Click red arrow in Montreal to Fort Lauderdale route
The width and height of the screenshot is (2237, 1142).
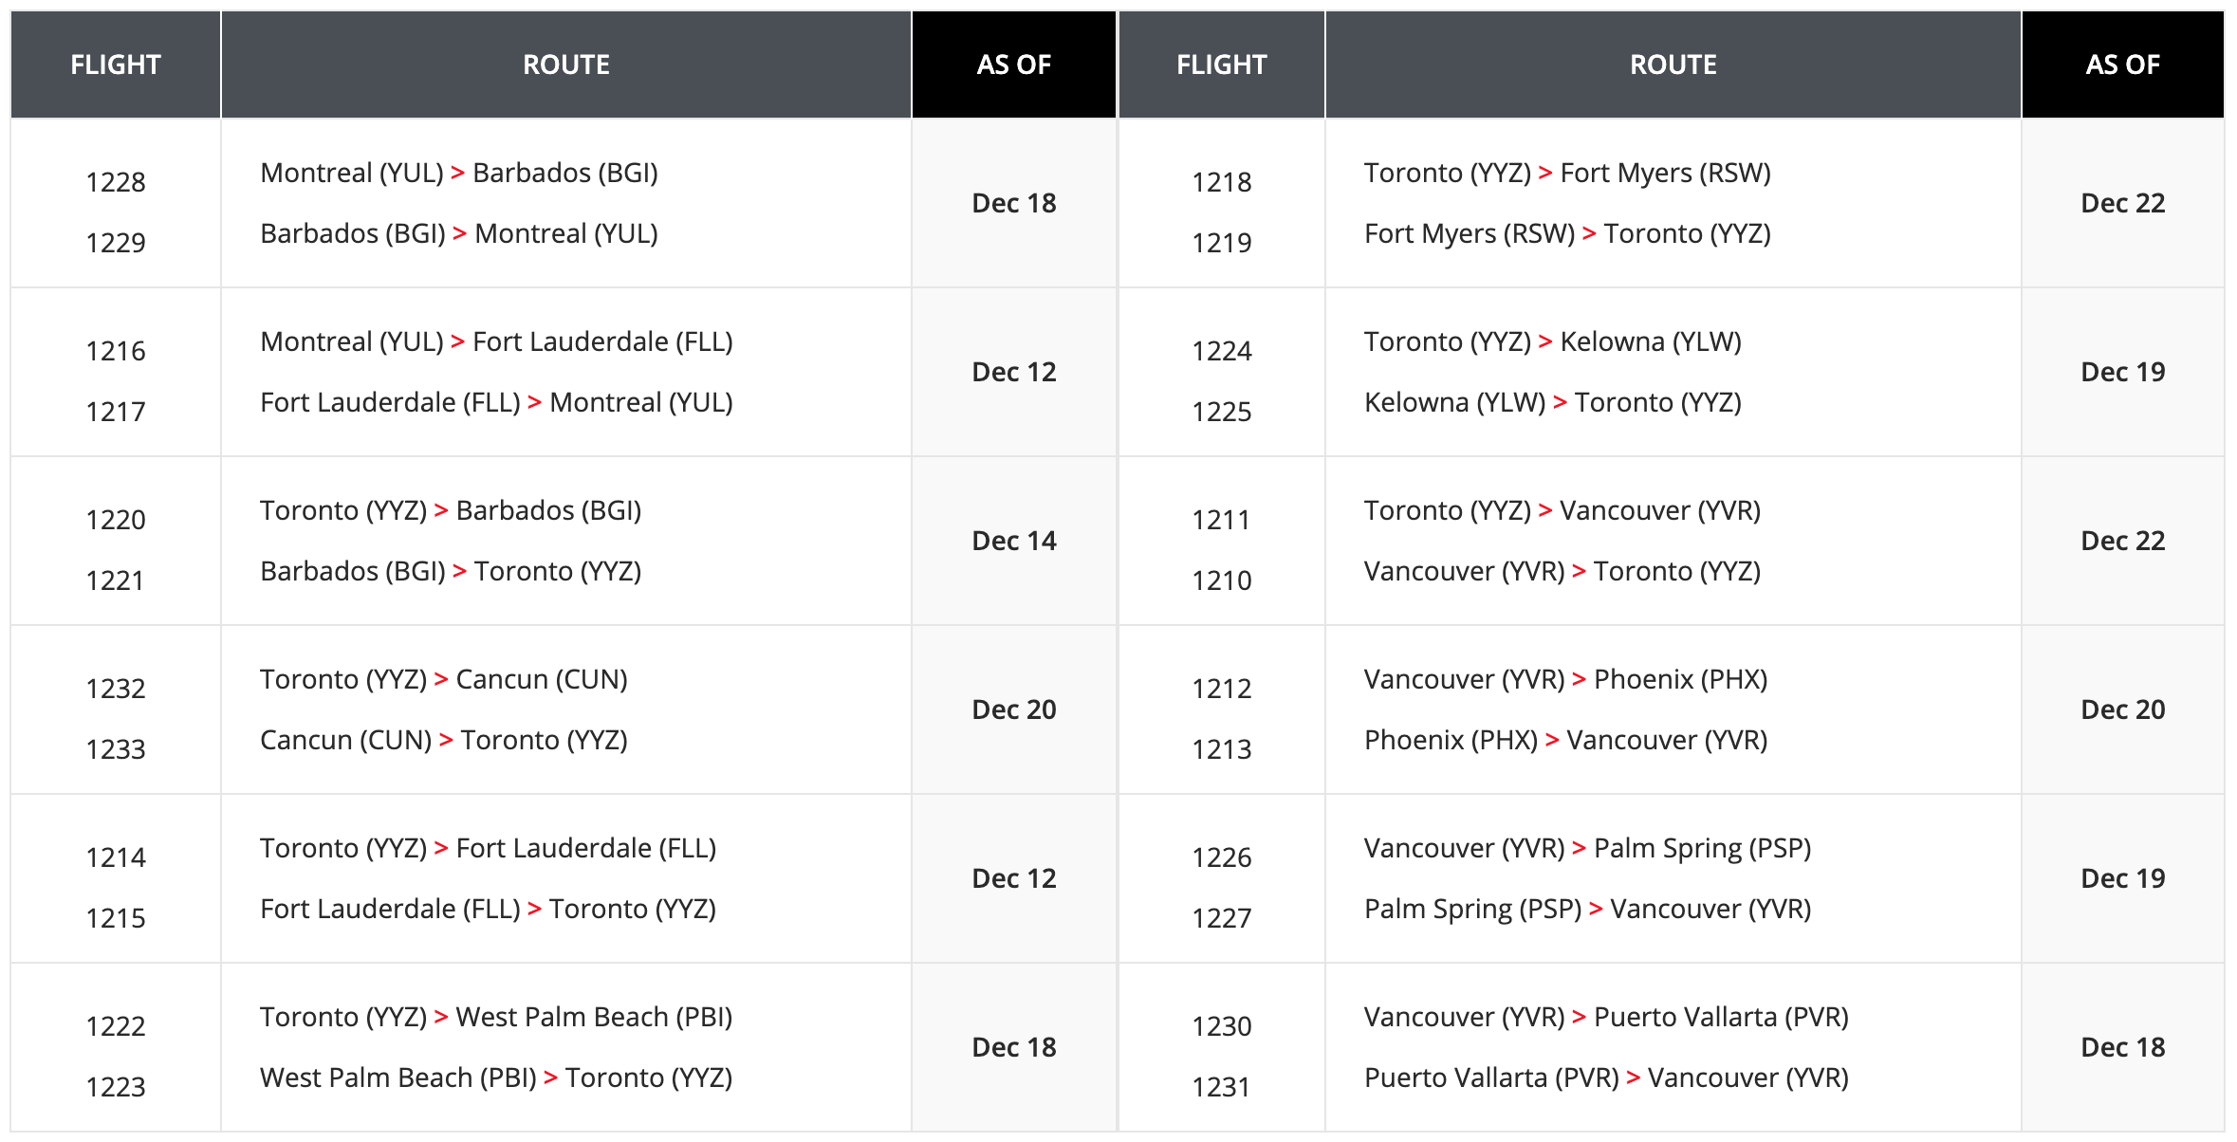(457, 342)
